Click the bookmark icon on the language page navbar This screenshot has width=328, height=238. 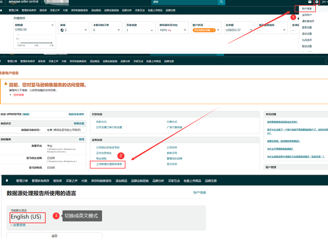(7, 181)
